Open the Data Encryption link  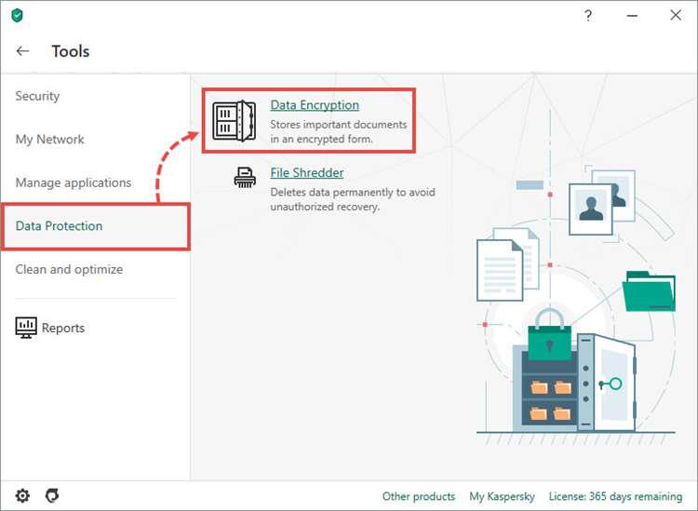[315, 105]
